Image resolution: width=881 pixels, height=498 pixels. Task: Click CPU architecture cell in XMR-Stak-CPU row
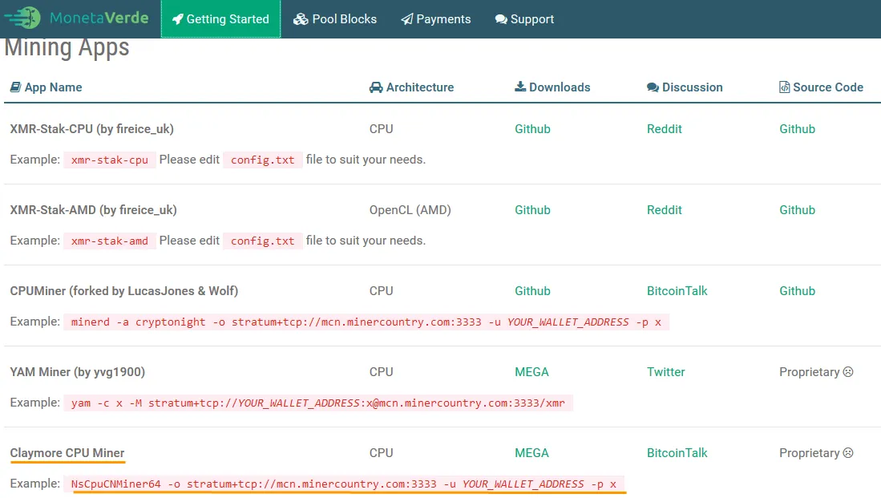(381, 129)
